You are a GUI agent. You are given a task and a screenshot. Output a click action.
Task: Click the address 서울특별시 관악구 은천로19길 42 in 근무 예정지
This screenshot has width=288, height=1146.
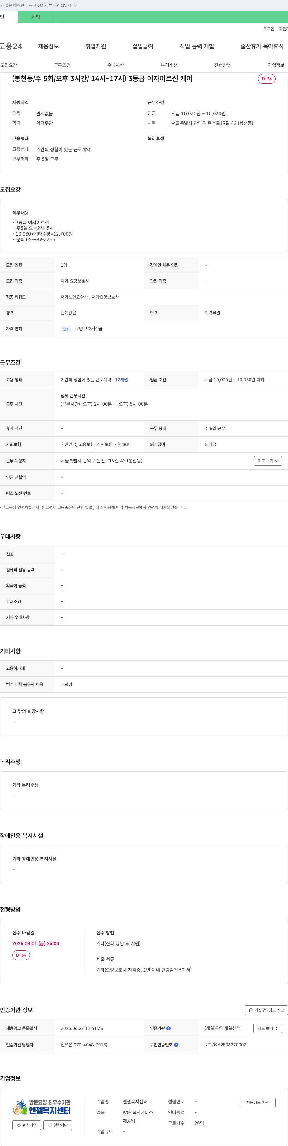click(101, 461)
